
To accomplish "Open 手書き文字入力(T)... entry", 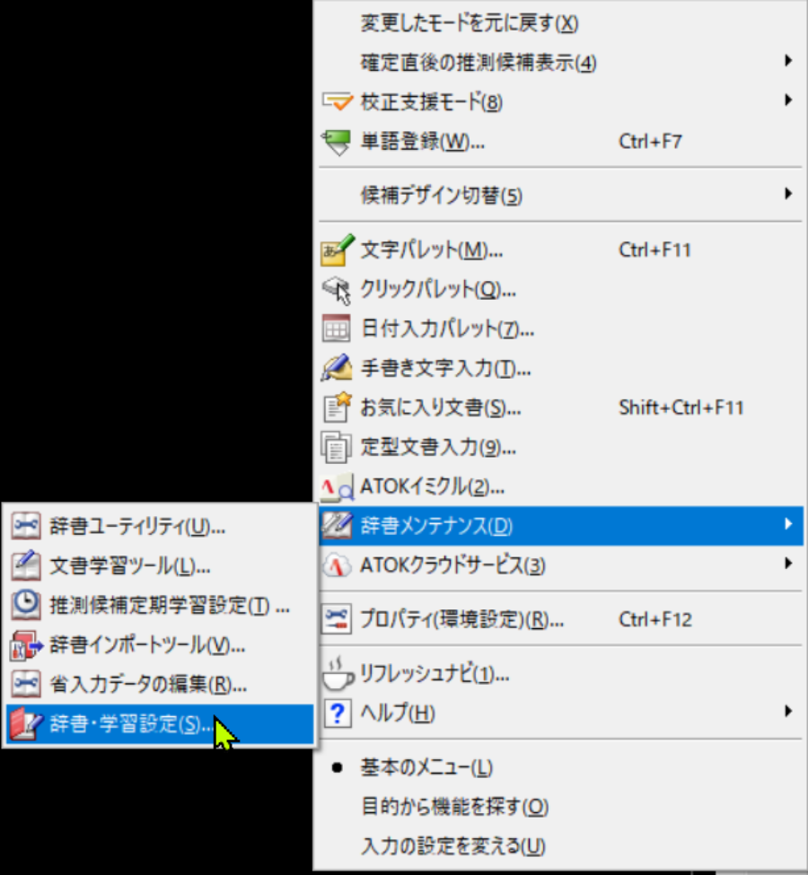I will pyautogui.click(x=560, y=368).
